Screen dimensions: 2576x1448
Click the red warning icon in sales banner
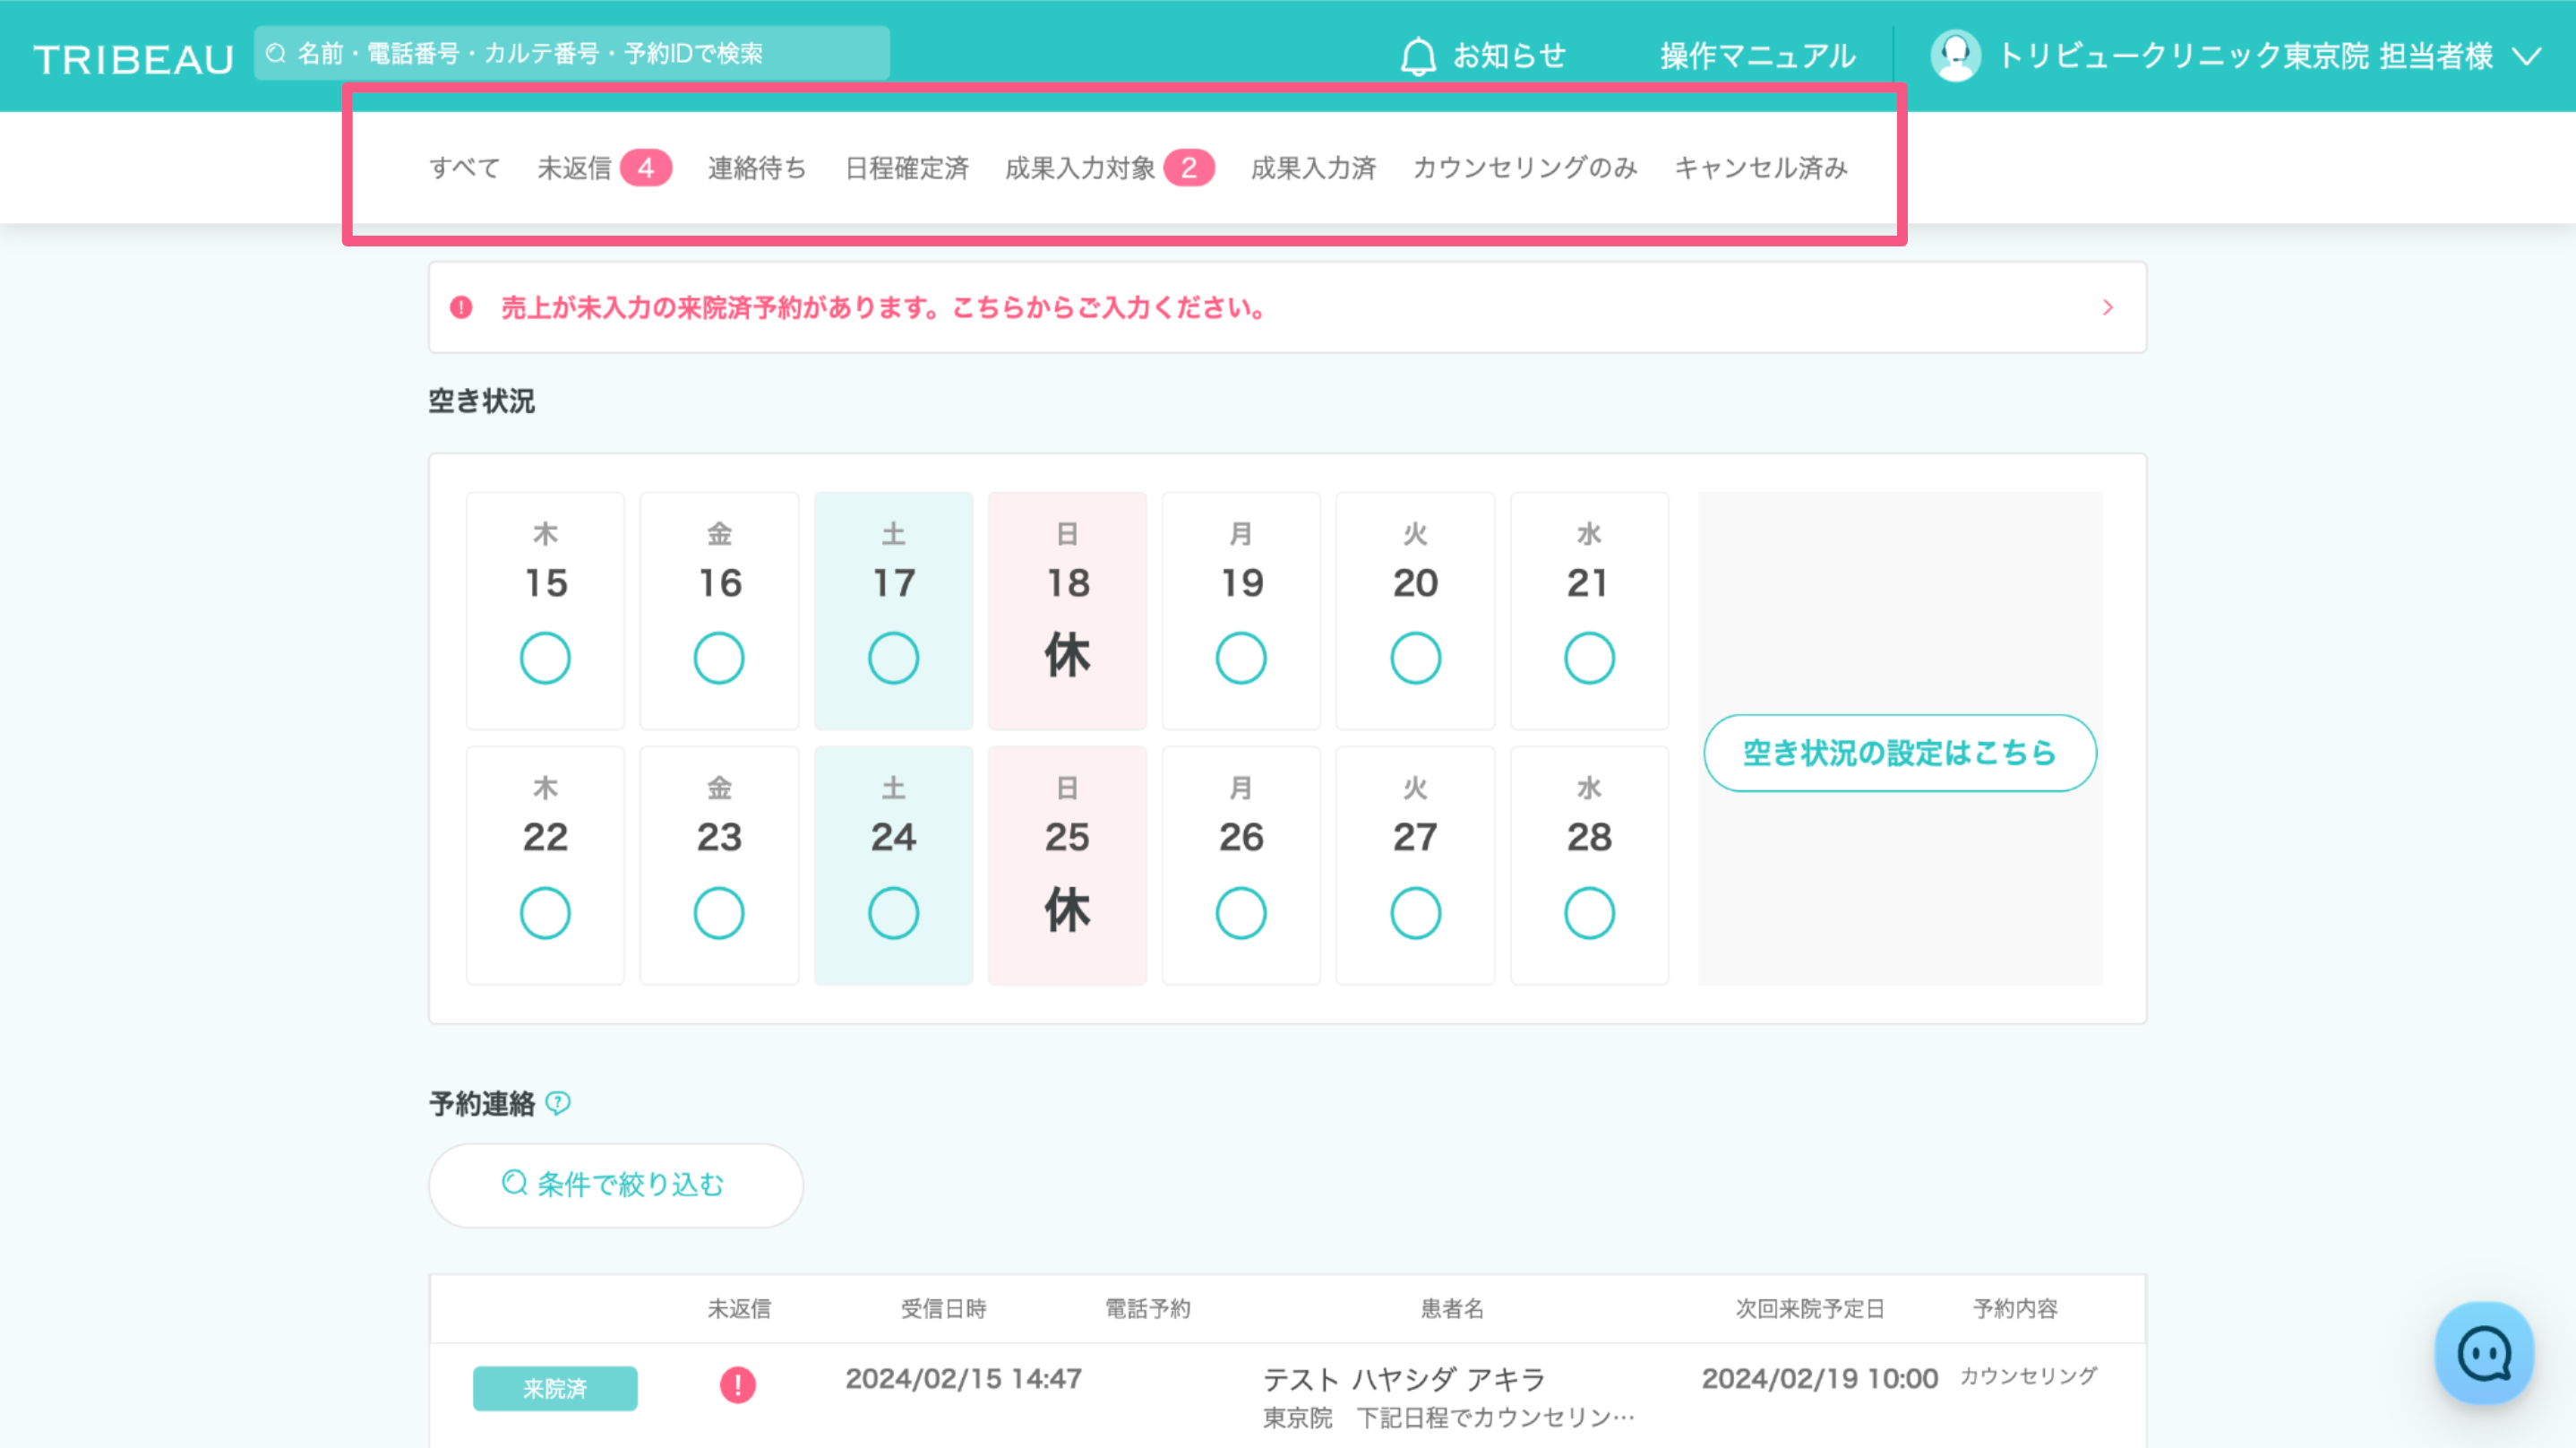coord(461,307)
